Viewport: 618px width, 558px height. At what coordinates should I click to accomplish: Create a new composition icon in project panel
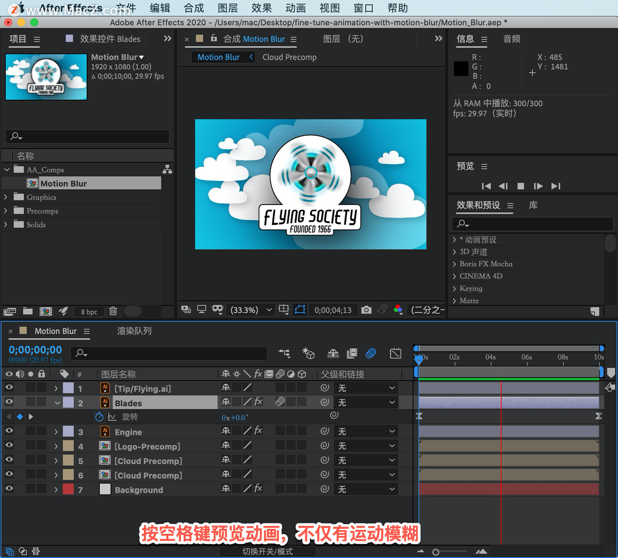click(46, 311)
